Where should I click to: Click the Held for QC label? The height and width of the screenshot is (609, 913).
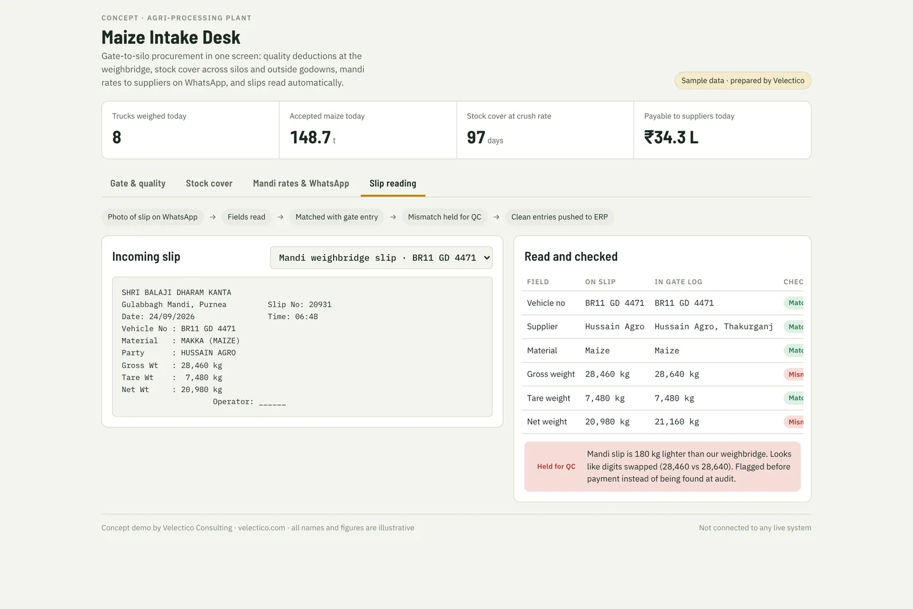556,466
